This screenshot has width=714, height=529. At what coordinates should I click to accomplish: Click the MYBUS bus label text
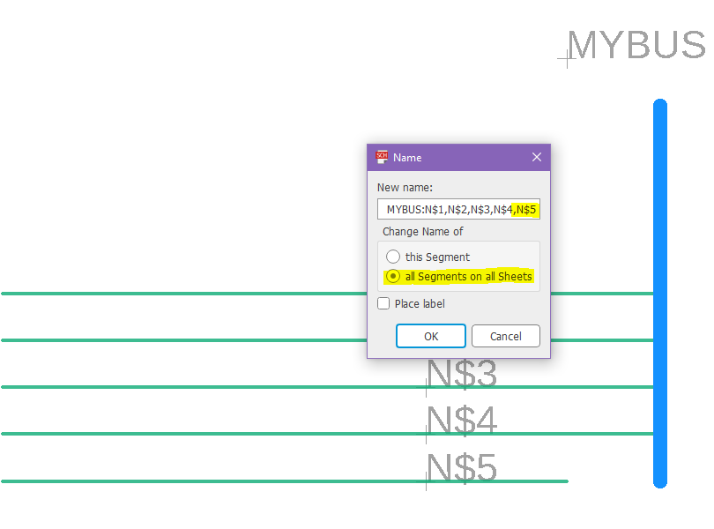point(636,45)
